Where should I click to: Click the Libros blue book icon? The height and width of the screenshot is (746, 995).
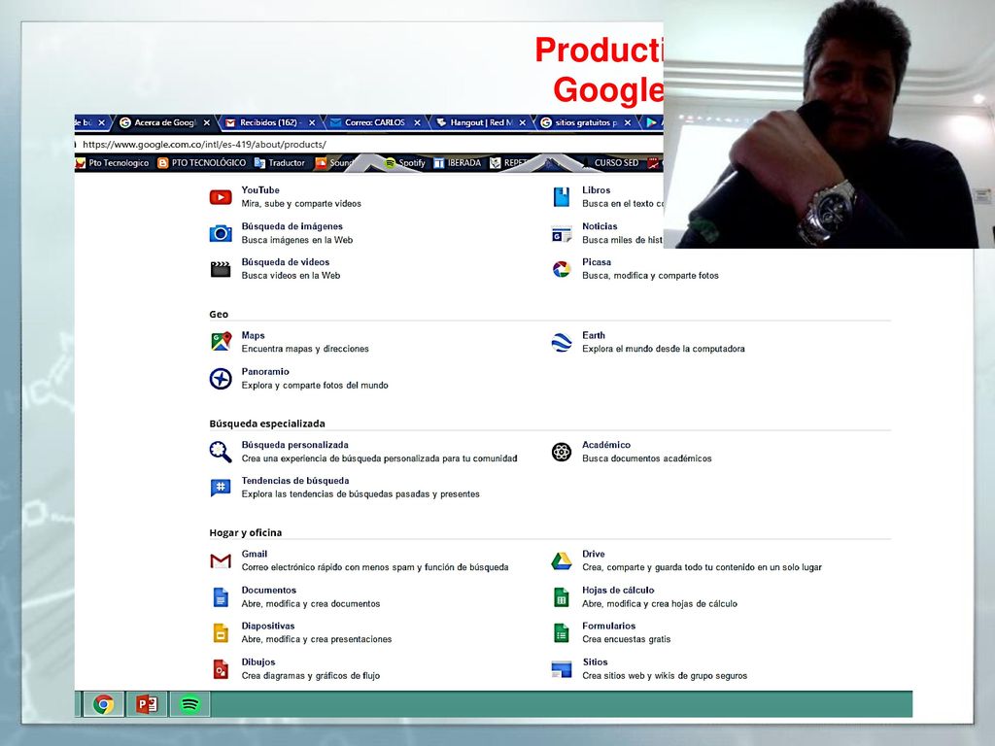(561, 197)
